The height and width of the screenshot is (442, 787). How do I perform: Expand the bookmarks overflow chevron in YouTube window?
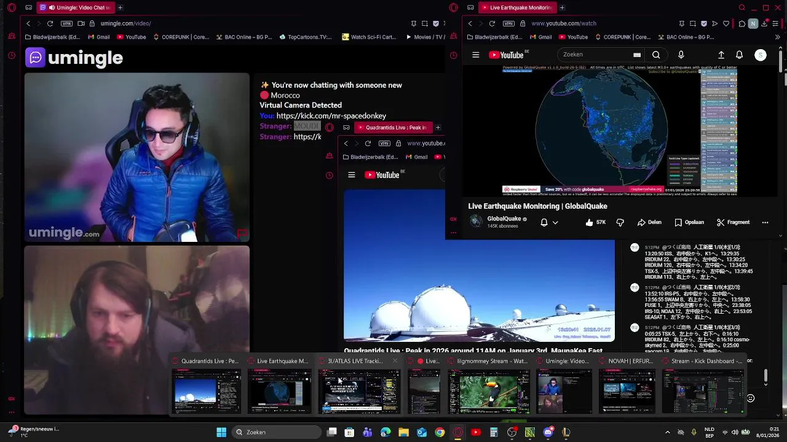(x=778, y=37)
